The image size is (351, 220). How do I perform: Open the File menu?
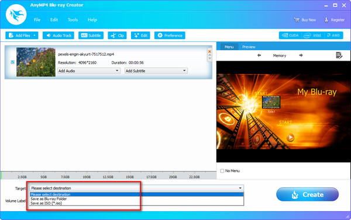point(37,20)
